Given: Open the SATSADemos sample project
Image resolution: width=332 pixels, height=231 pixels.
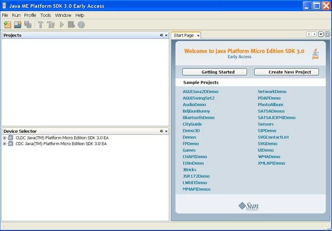Looking at the screenshot, I should 271,111.
